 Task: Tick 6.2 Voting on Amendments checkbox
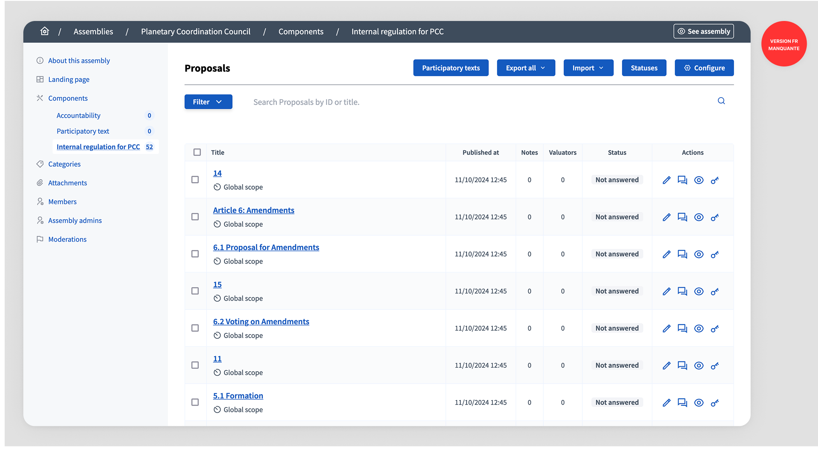tap(195, 328)
